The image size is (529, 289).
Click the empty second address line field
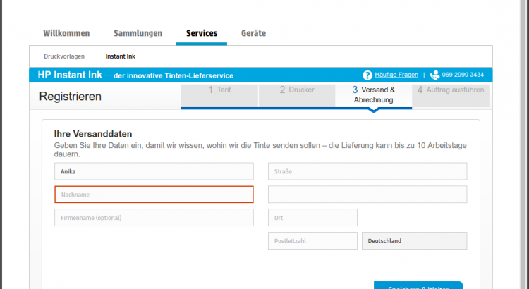tap(367, 195)
